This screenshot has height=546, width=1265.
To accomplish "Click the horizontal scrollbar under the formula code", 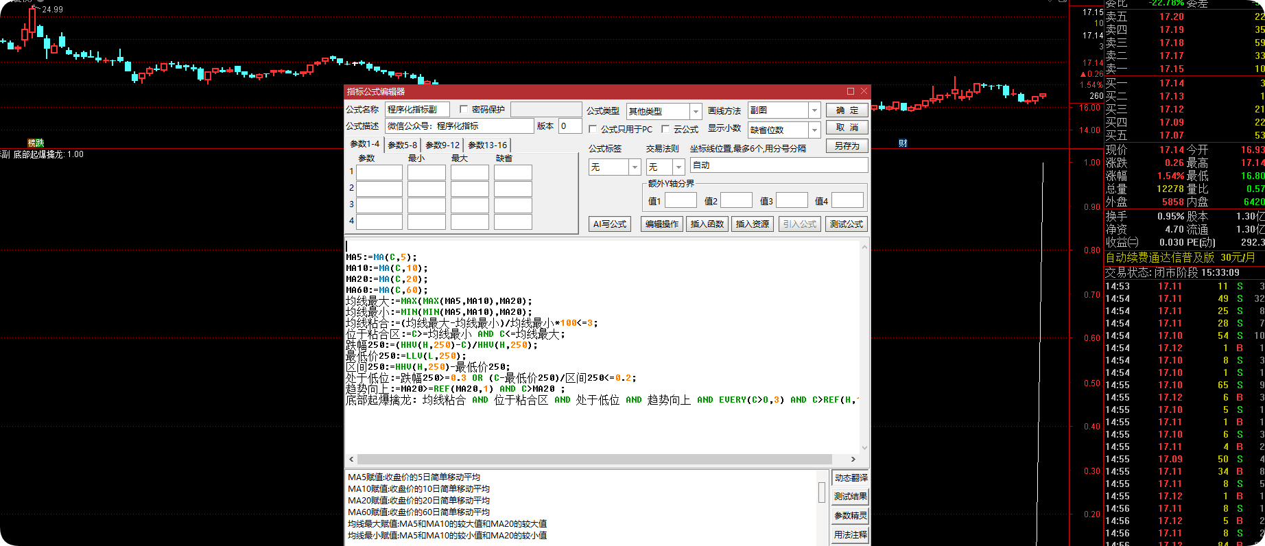I will [595, 460].
